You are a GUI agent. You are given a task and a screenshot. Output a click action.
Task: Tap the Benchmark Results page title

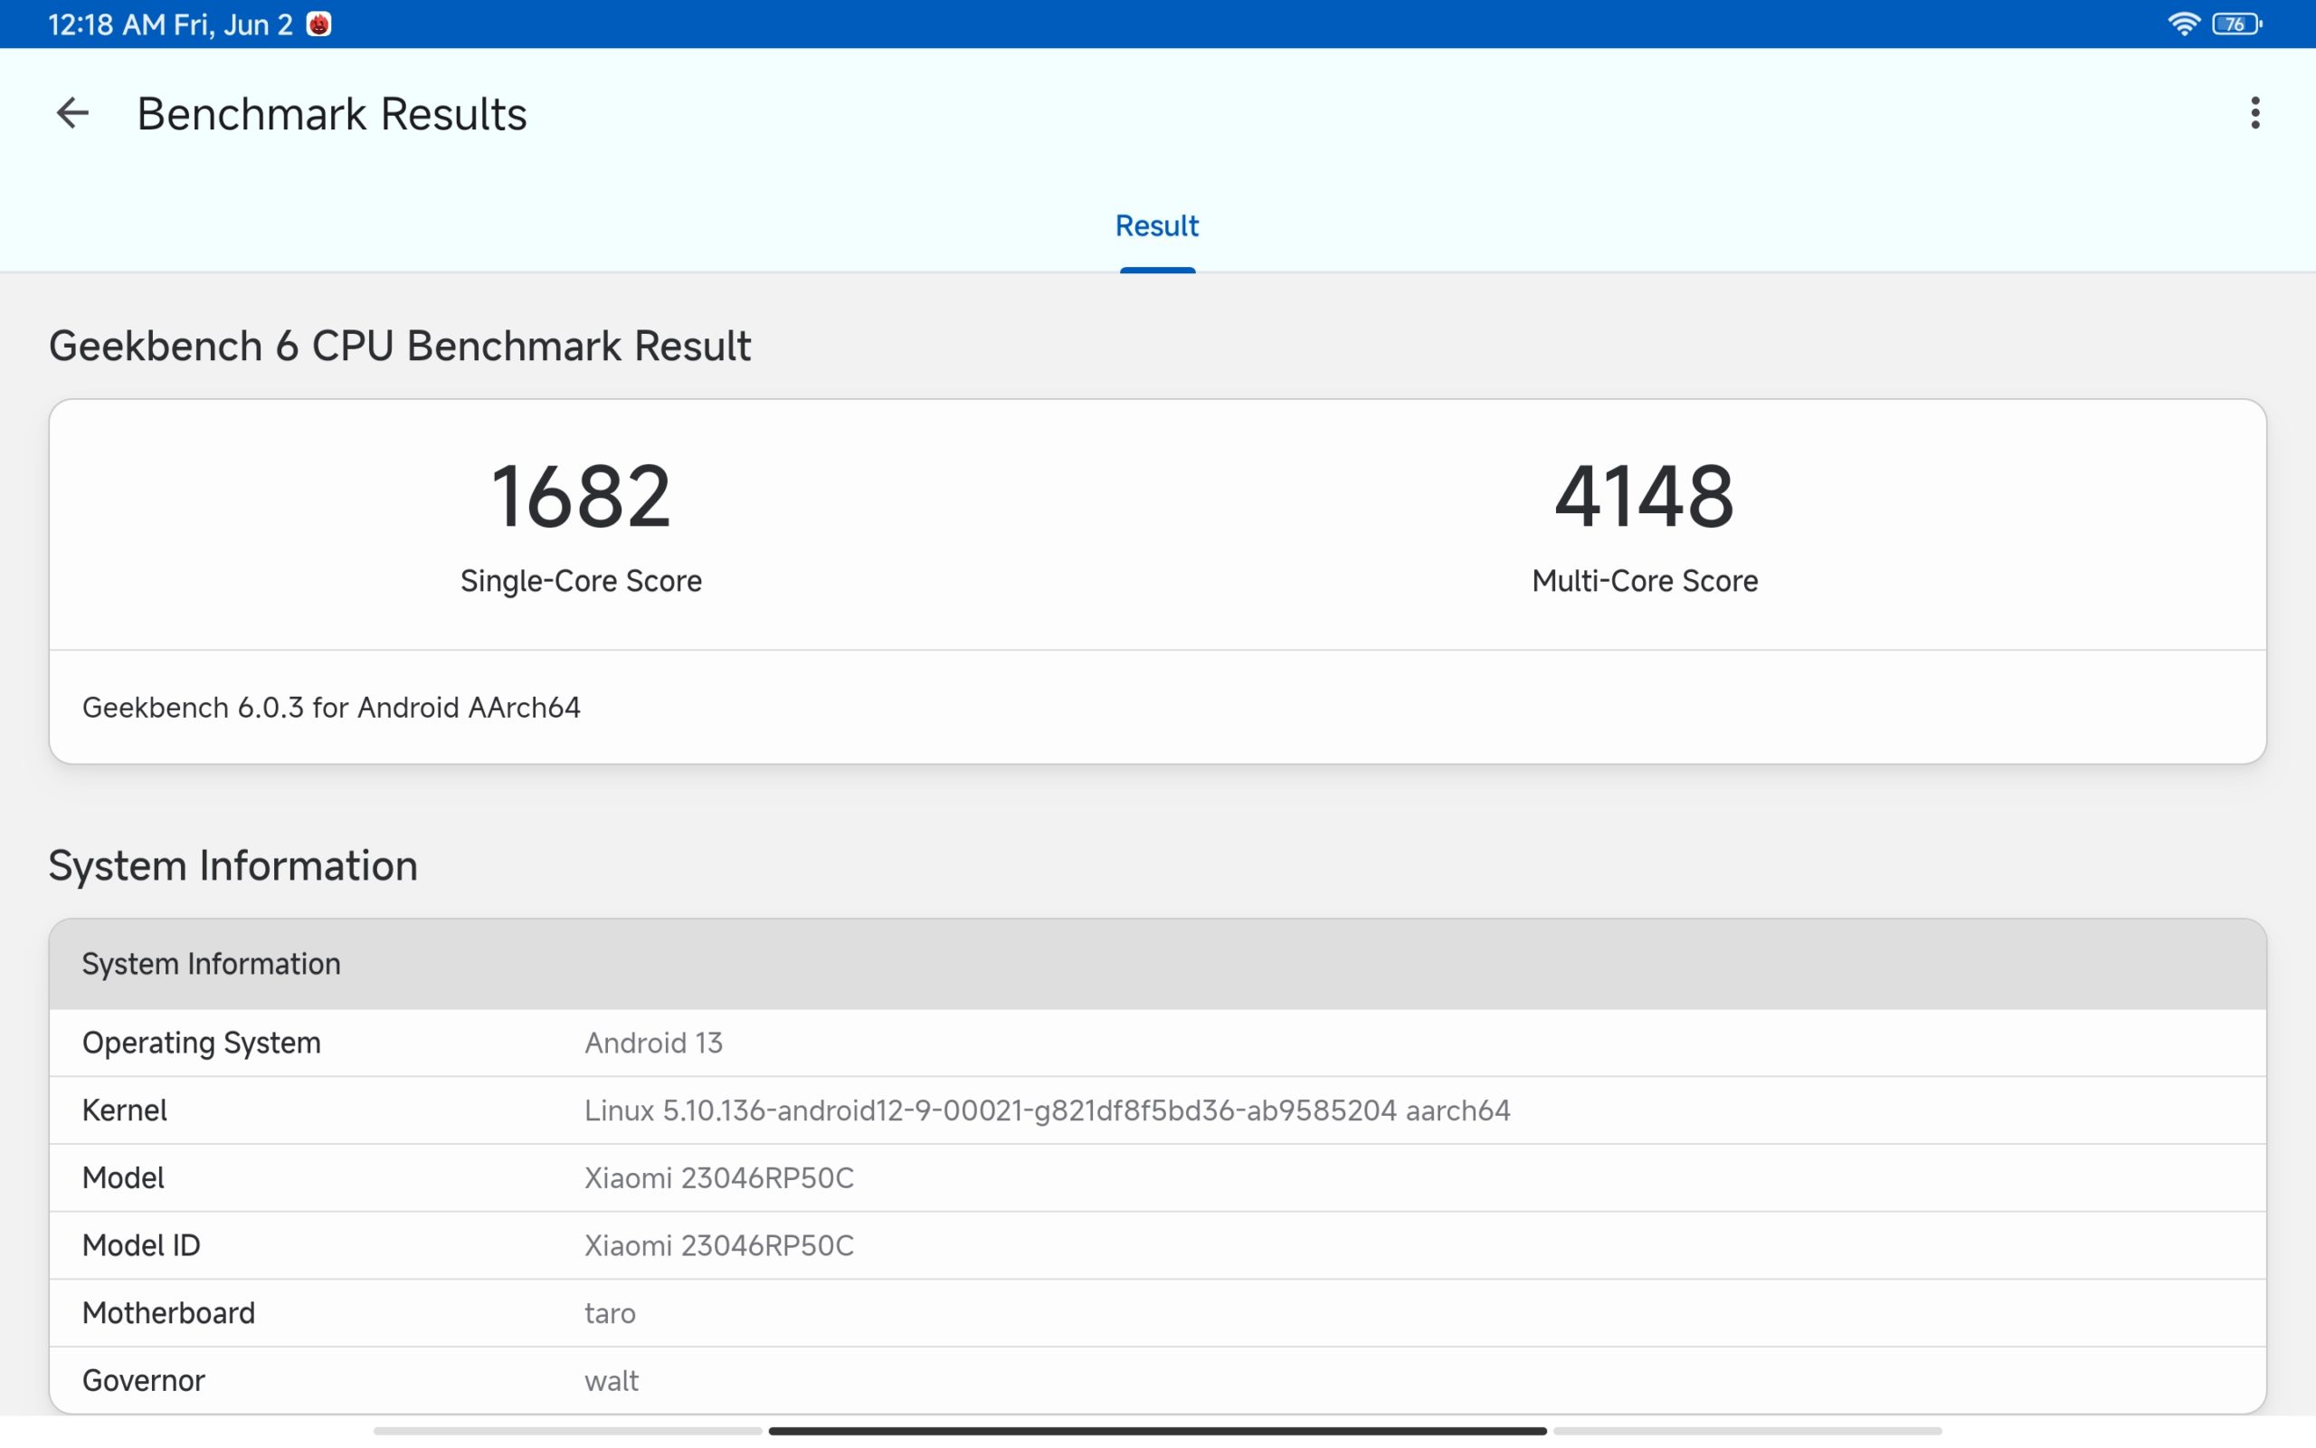(331, 114)
